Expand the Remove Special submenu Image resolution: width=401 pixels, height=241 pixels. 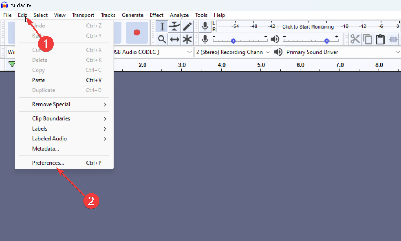[64, 105]
